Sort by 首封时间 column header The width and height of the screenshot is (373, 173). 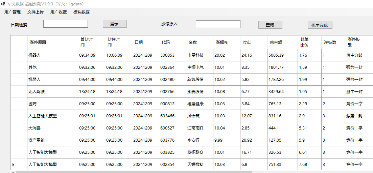[x=91, y=42]
